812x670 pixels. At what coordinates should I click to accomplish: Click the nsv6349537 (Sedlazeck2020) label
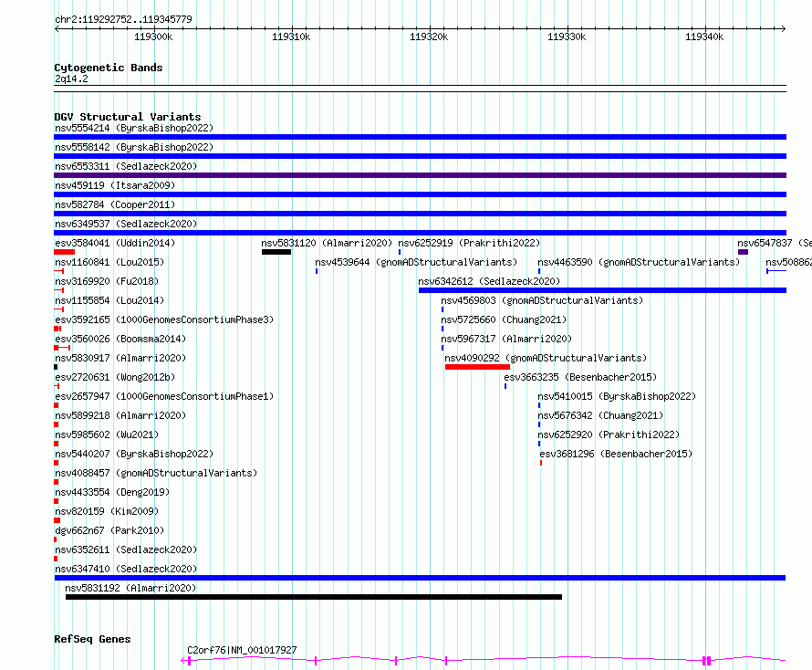click(126, 224)
